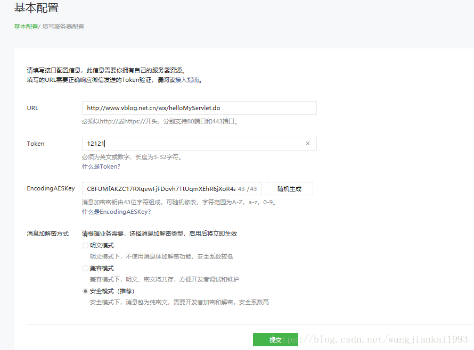Click the 安全模式下 description text

(179, 302)
